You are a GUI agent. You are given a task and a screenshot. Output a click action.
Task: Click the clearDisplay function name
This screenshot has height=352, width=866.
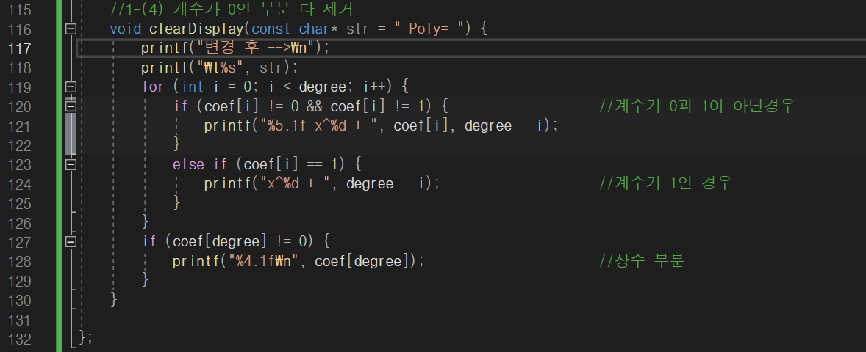point(196,29)
